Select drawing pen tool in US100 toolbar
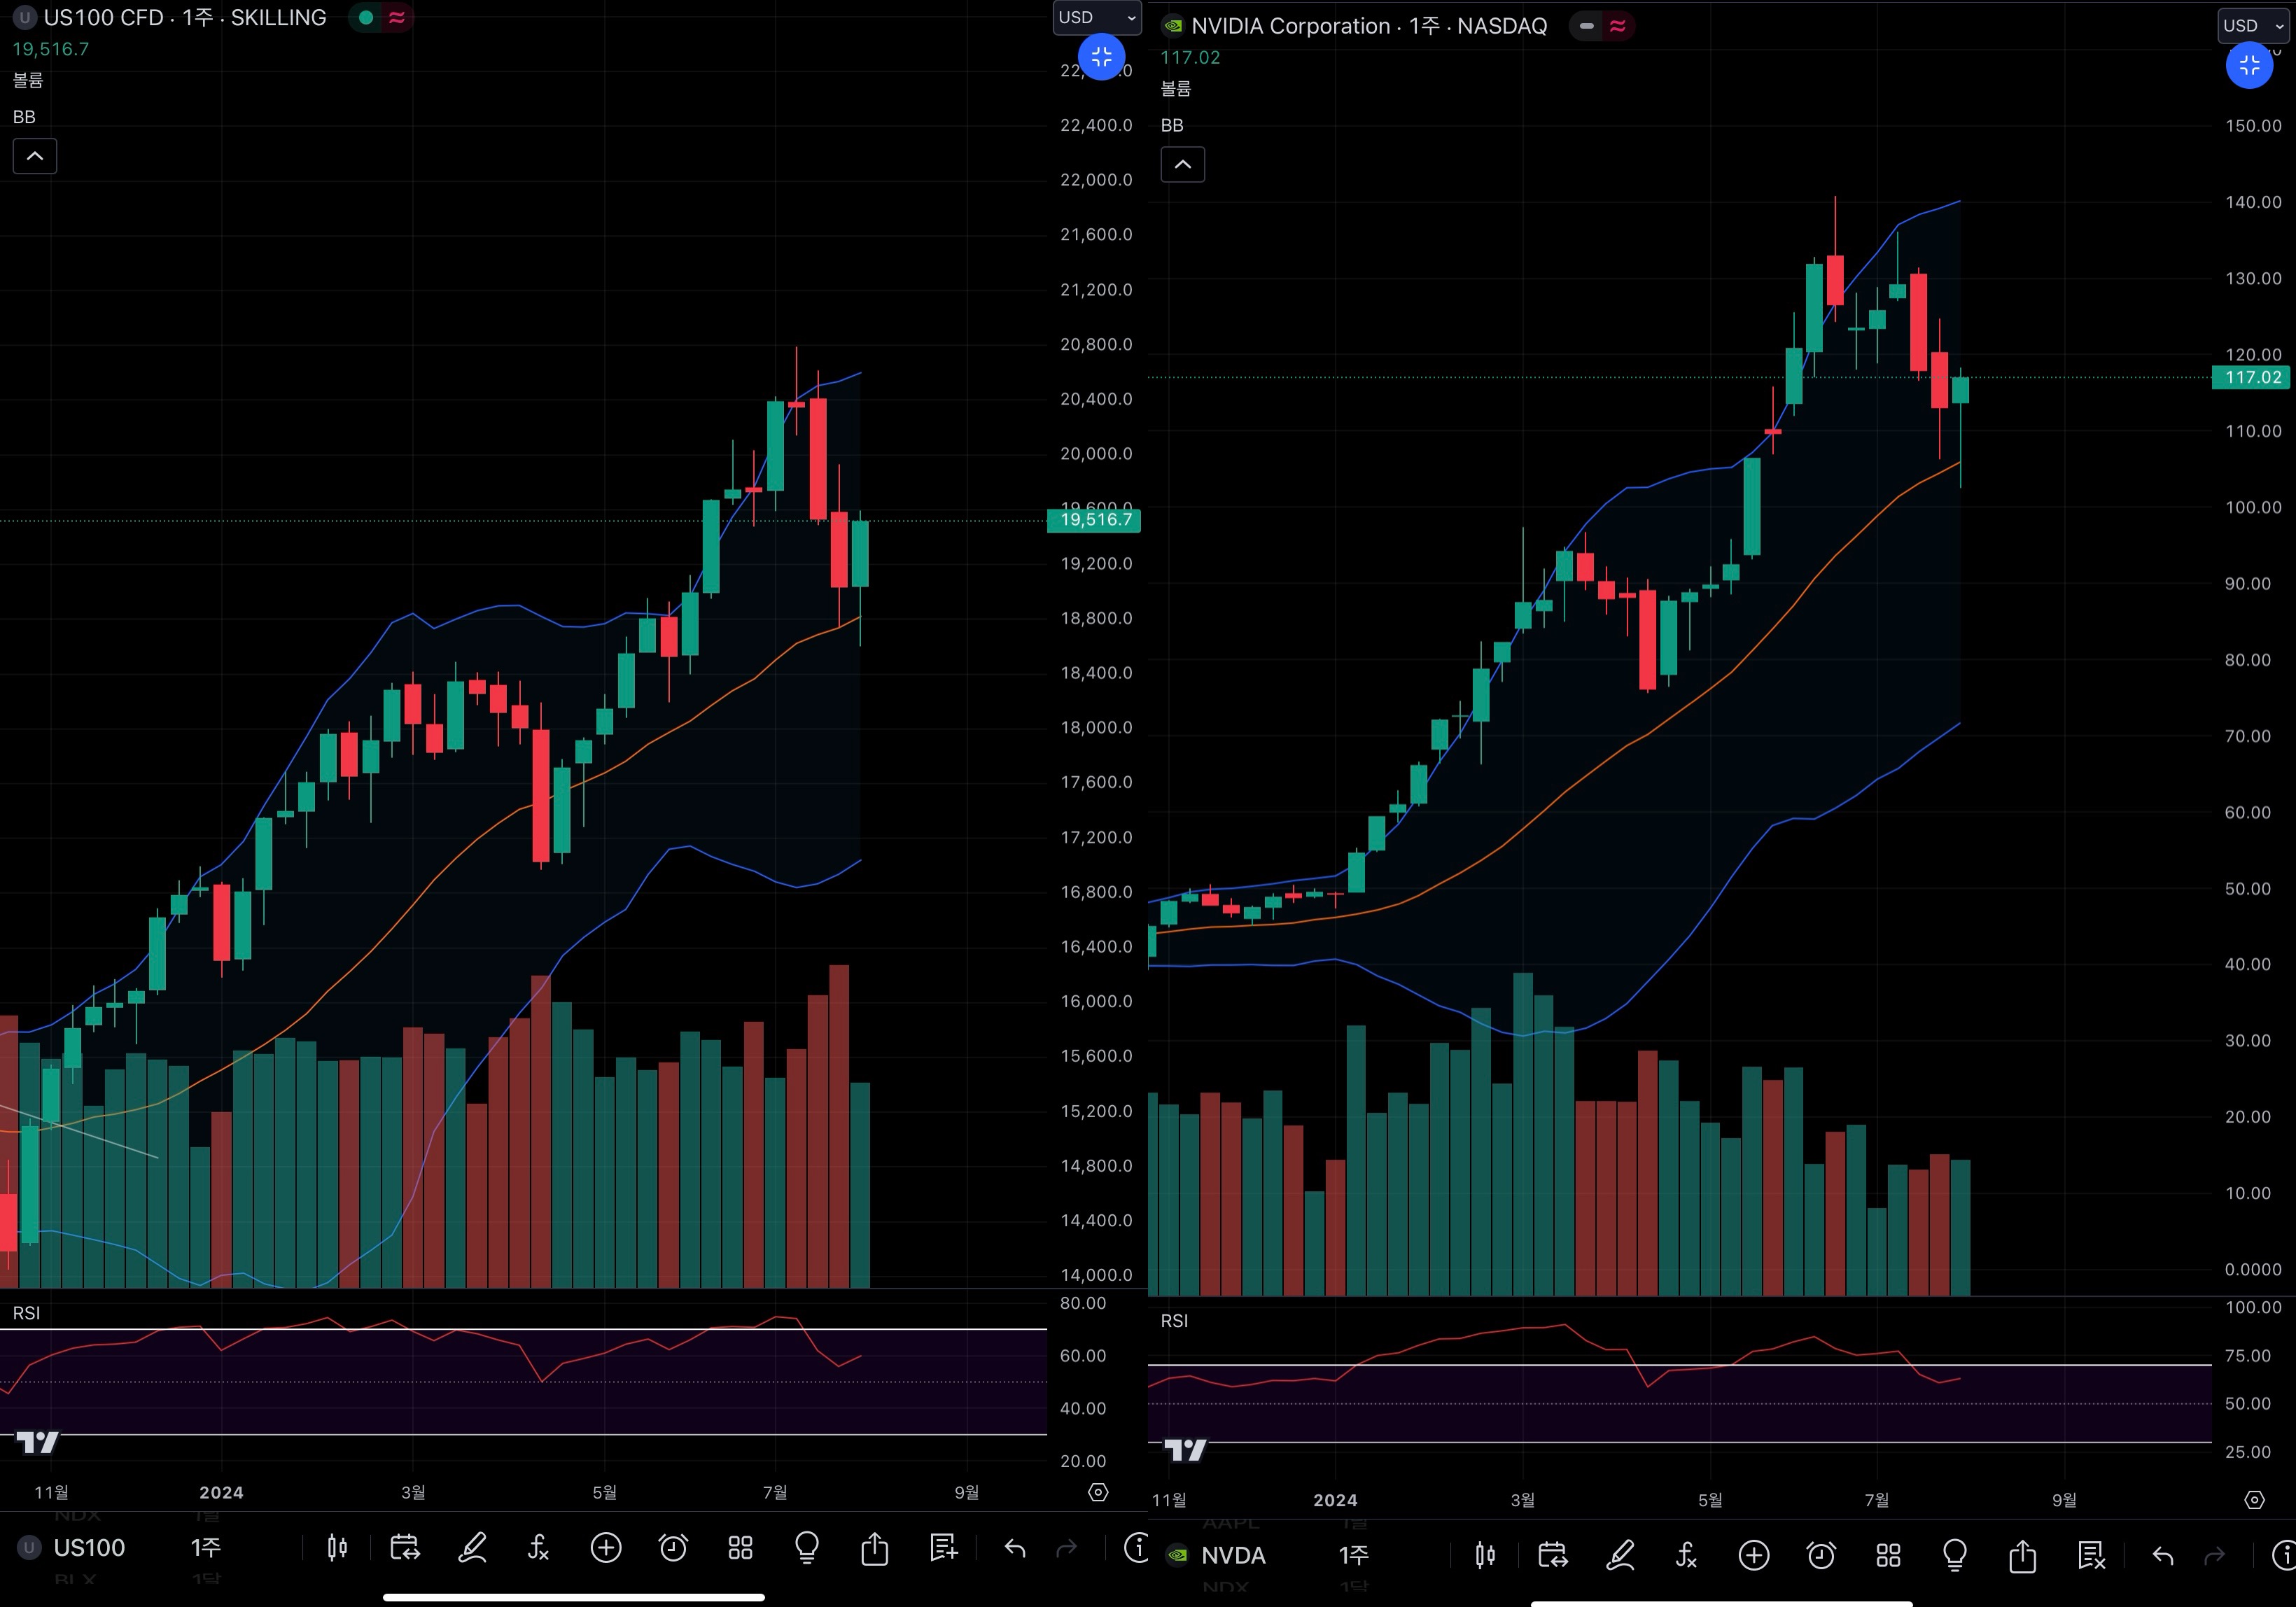2296x1607 pixels. [472, 1548]
